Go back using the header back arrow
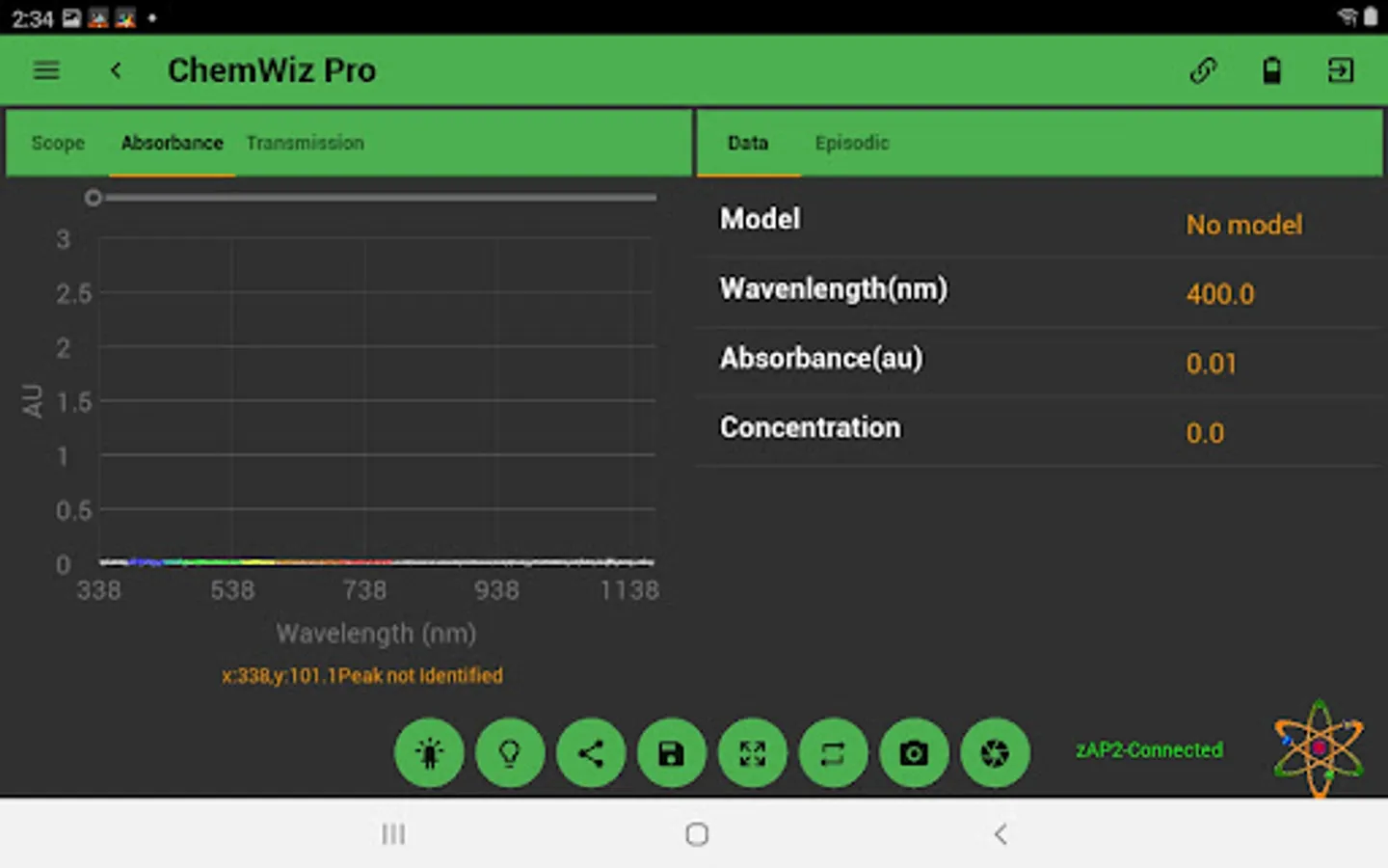Image resolution: width=1388 pixels, height=868 pixels. pos(116,70)
